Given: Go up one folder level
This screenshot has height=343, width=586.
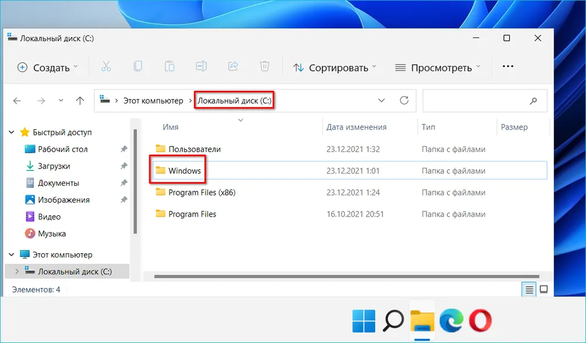Looking at the screenshot, I should coord(80,101).
